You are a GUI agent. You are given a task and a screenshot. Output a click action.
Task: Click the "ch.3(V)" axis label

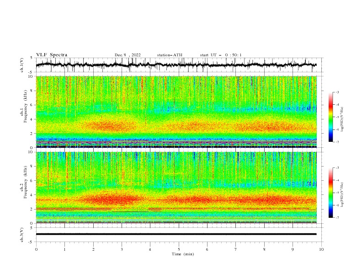(22, 235)
